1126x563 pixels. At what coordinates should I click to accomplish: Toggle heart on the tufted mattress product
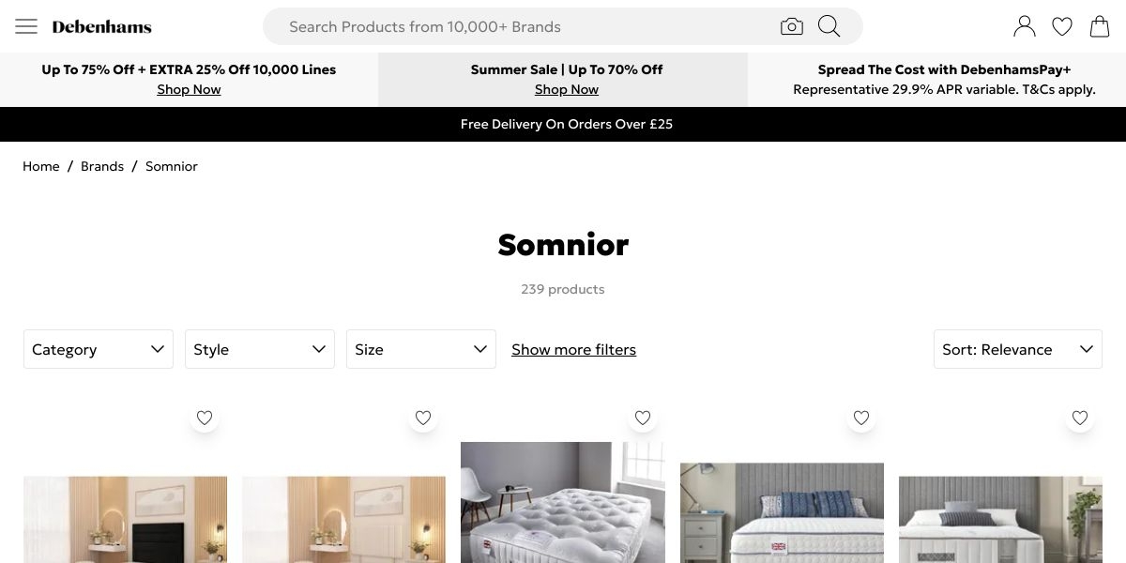click(x=643, y=418)
